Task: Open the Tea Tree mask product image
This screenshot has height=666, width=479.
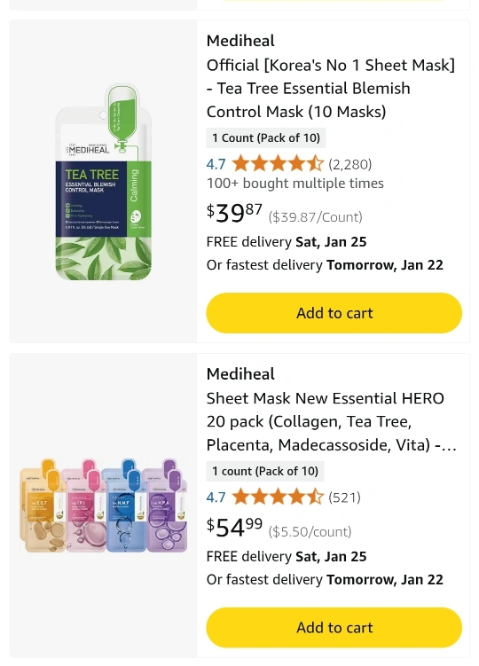Action: click(x=103, y=182)
